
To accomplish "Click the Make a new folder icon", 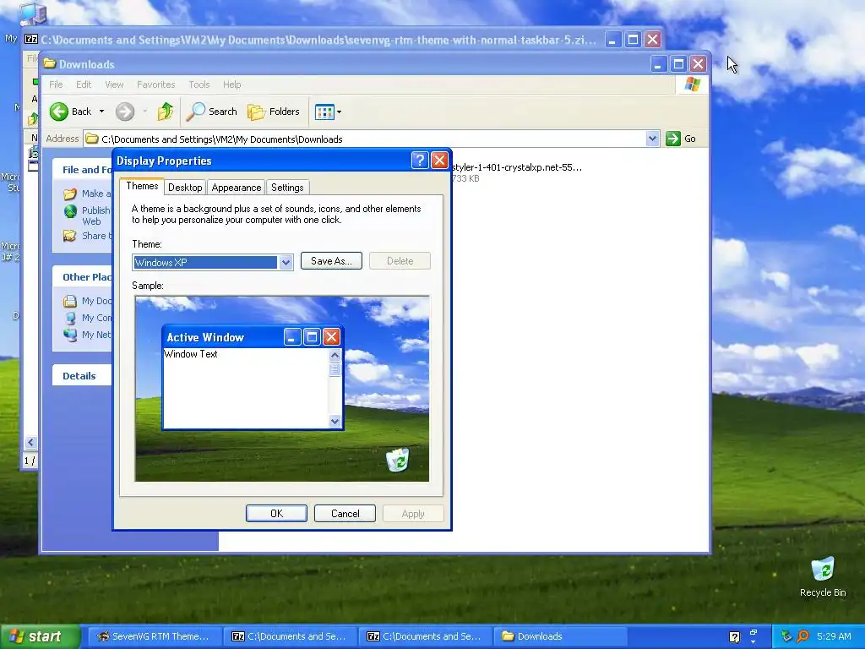I will [70, 194].
